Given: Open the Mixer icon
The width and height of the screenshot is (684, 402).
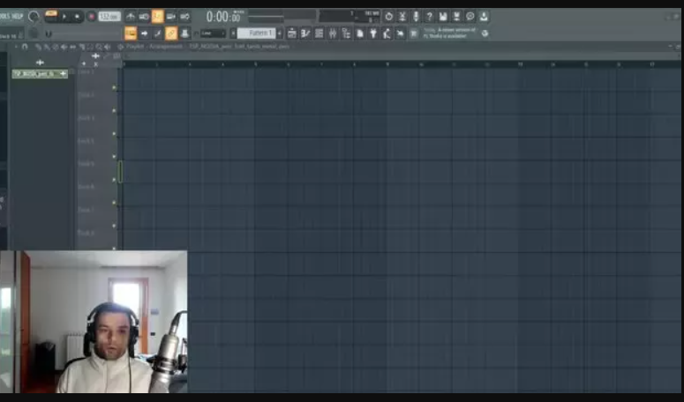Looking at the screenshot, I should click(333, 33).
